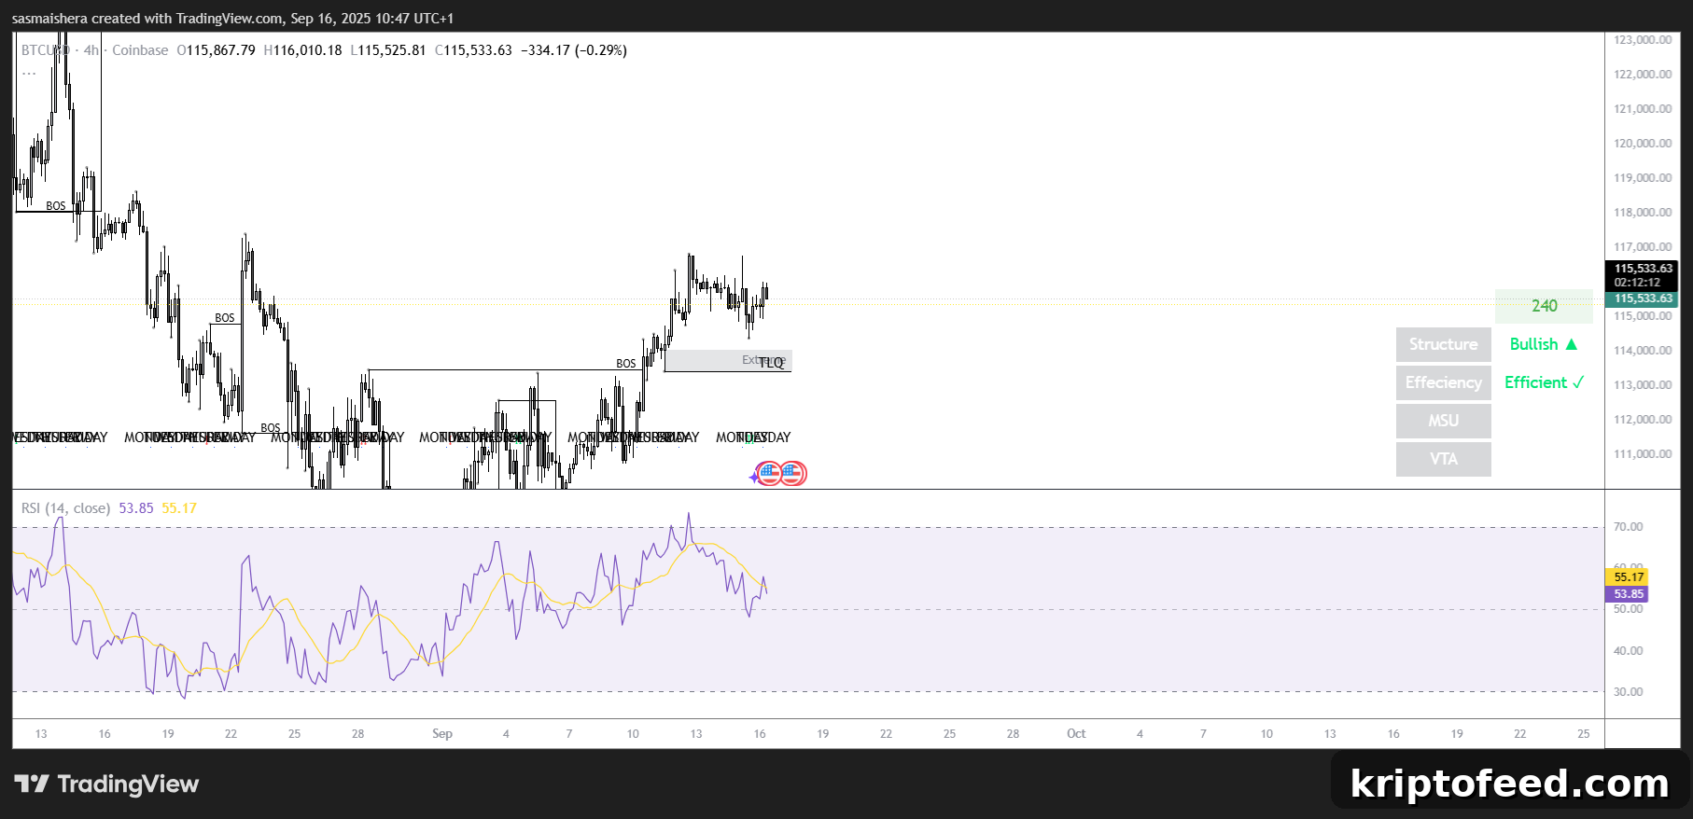The image size is (1693, 819).
Task: Click the yellow RSI average value 55.17 in legend
Action: [179, 508]
